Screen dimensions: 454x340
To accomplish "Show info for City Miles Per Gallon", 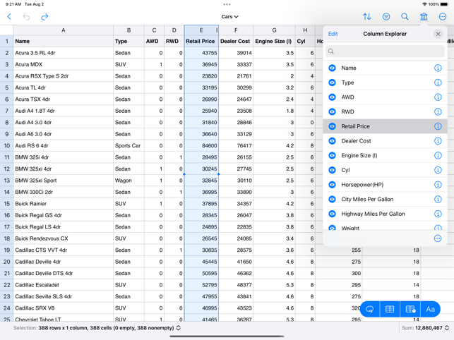I will click(438, 199).
